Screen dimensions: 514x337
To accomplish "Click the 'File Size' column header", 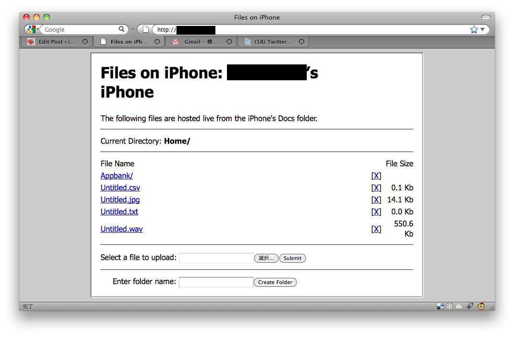I will click(x=400, y=163).
